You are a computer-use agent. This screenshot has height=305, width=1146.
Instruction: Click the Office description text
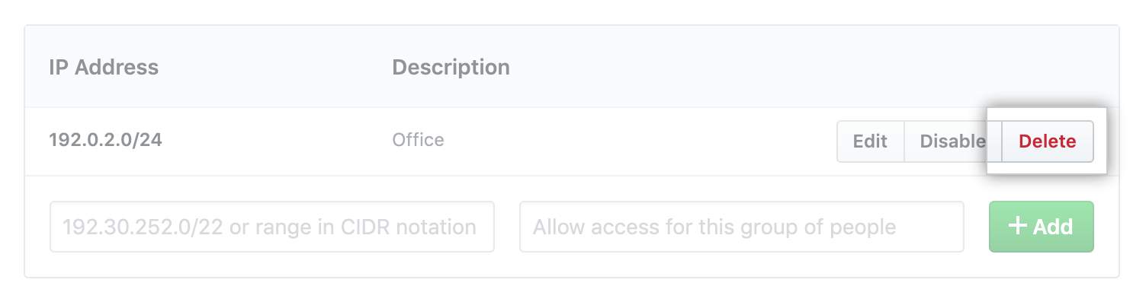click(x=418, y=141)
